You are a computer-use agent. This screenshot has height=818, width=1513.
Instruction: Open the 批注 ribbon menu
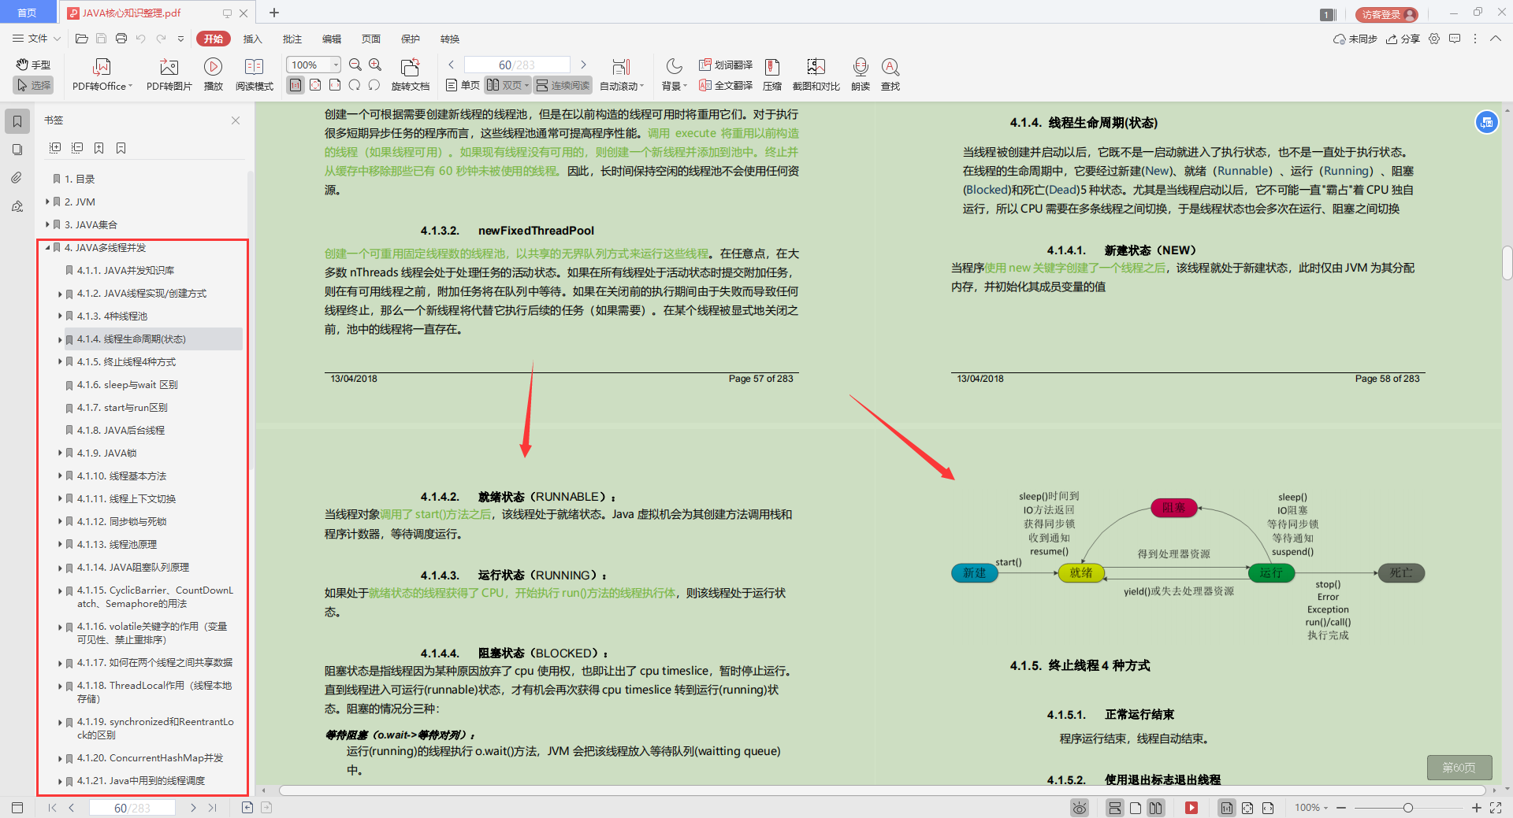click(x=292, y=39)
